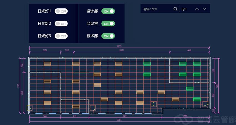The height and width of the screenshot is (125, 236).
Task: Go to previous search result arrow
Action: click(197, 9)
